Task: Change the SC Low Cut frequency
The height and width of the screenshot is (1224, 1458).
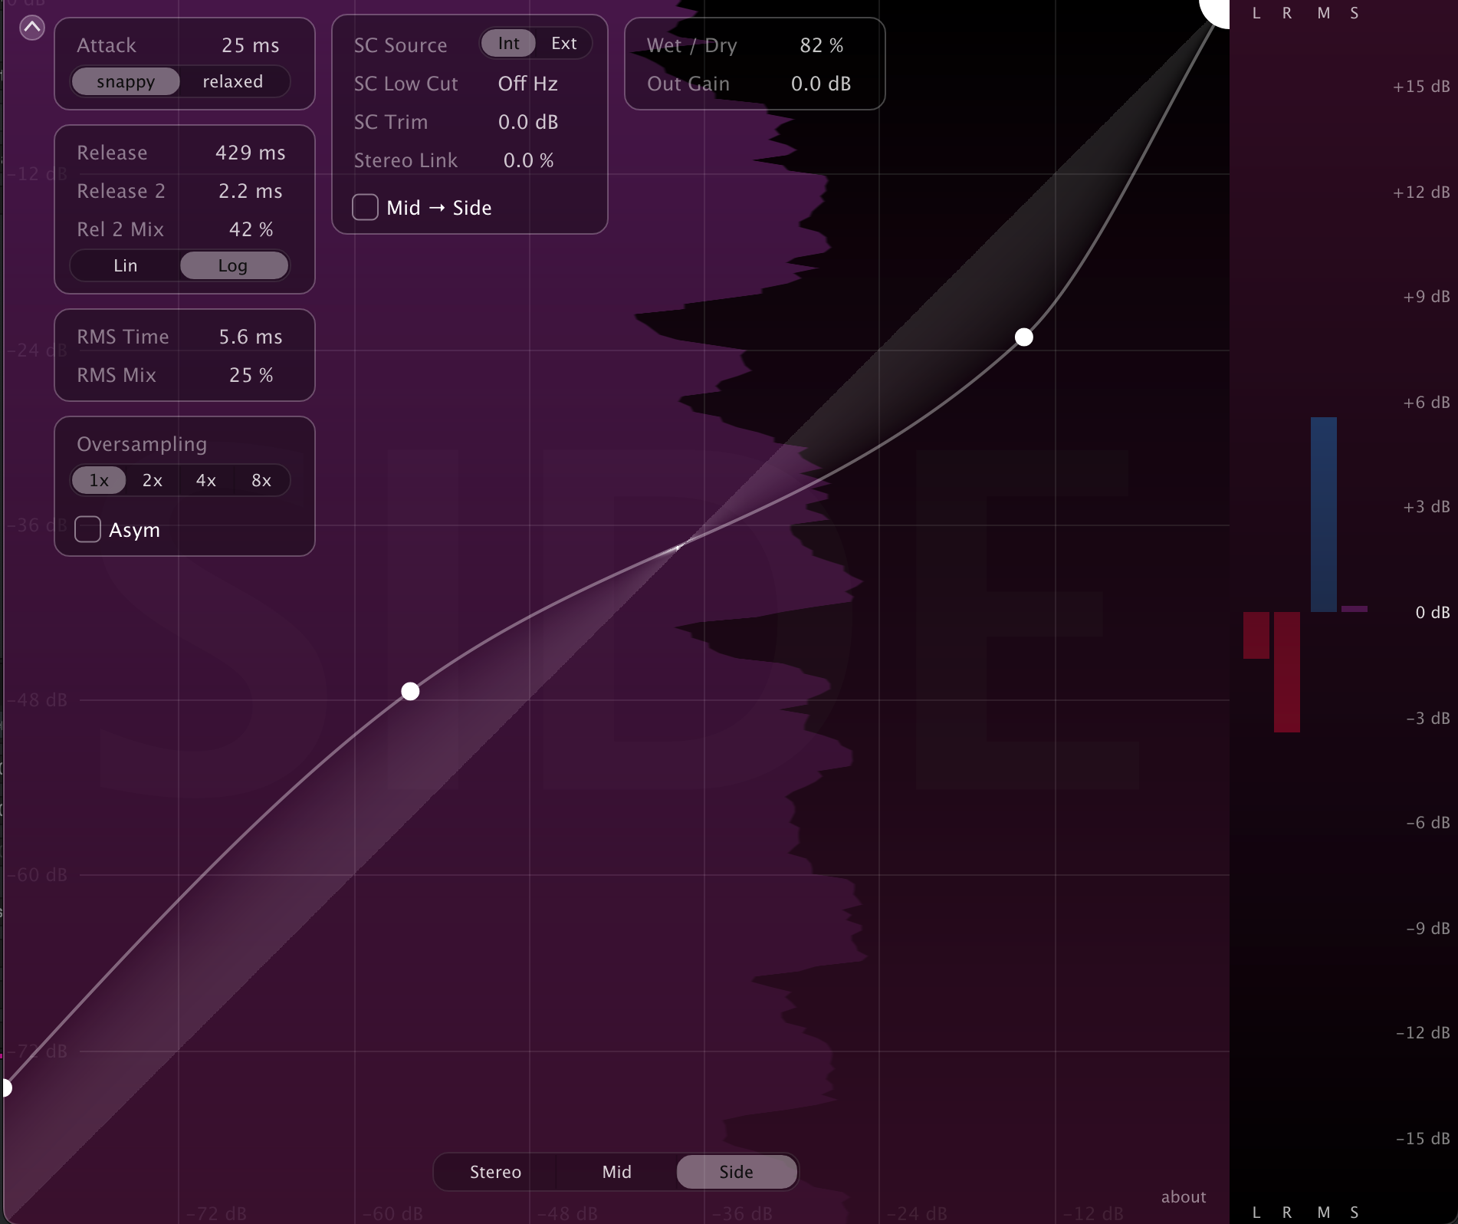Action: point(527,84)
